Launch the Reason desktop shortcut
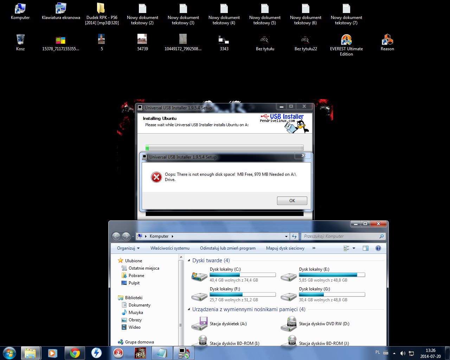 point(387,43)
